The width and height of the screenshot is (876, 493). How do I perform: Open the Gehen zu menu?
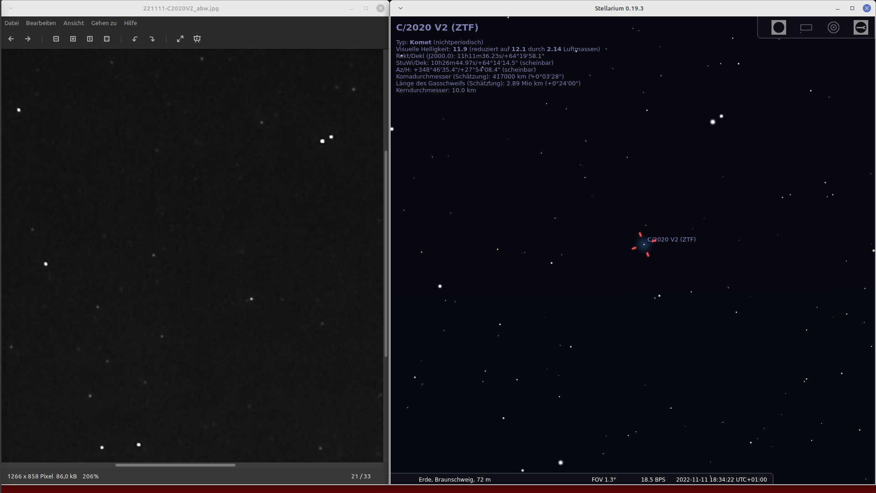point(104,23)
